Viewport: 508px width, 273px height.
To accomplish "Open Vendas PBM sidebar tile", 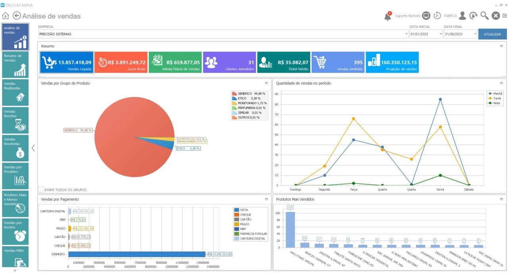I will click(15, 256).
